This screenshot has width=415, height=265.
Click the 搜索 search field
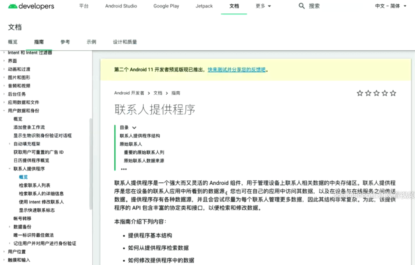click(x=314, y=6)
